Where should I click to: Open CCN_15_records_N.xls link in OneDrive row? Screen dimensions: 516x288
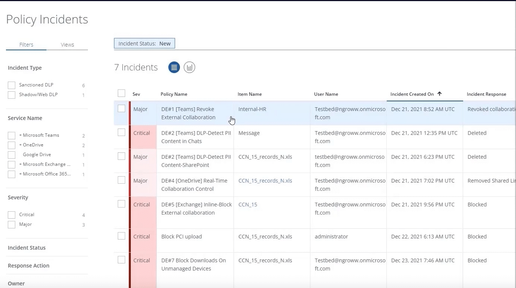[x=265, y=181]
